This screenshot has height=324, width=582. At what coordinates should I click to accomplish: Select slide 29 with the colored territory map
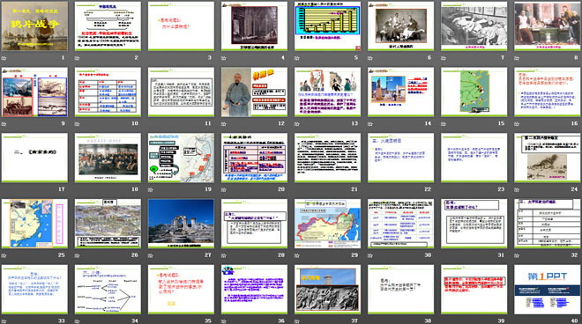(x=328, y=224)
